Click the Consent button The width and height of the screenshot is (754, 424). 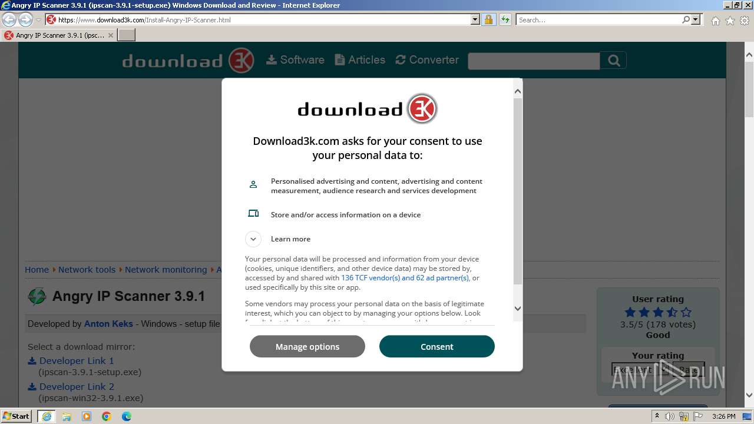click(x=437, y=346)
